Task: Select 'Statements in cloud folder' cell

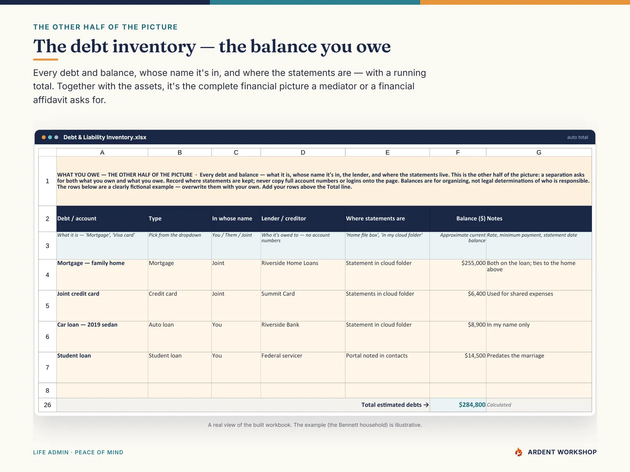Action: 387,306
